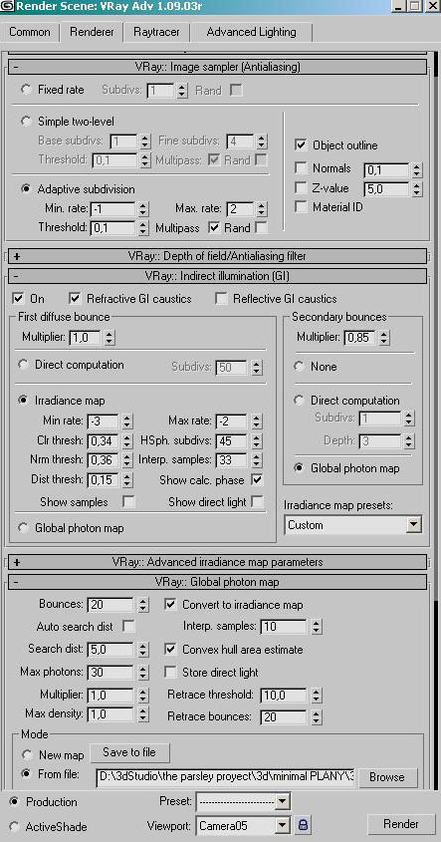
Task: Adjust Retrace bounces spinner
Action: pyautogui.click(x=316, y=717)
